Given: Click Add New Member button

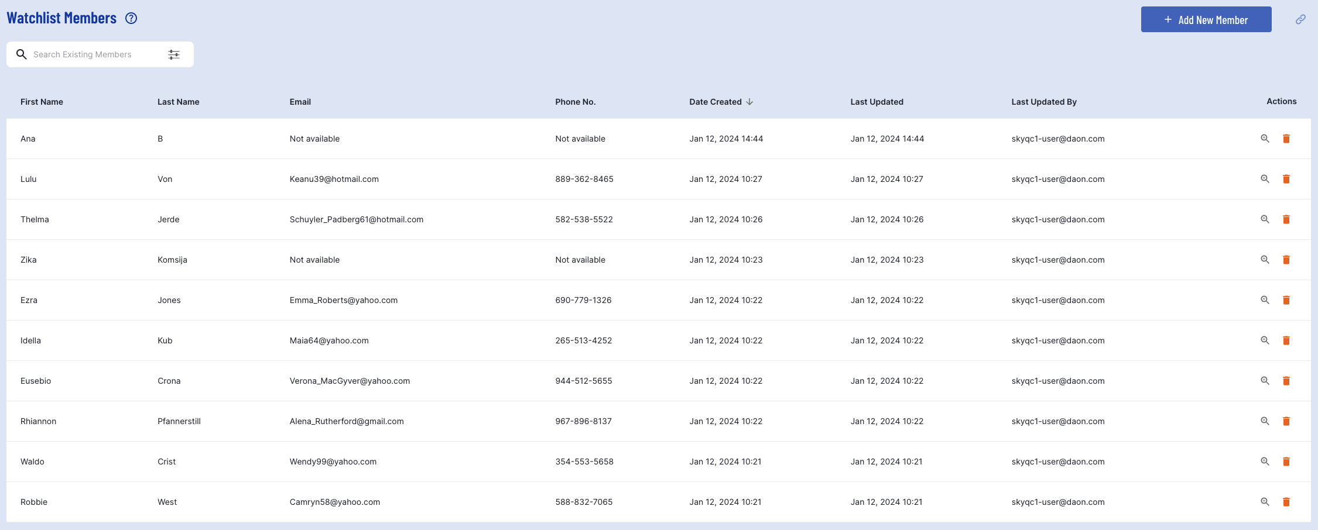Looking at the screenshot, I should tap(1206, 19).
